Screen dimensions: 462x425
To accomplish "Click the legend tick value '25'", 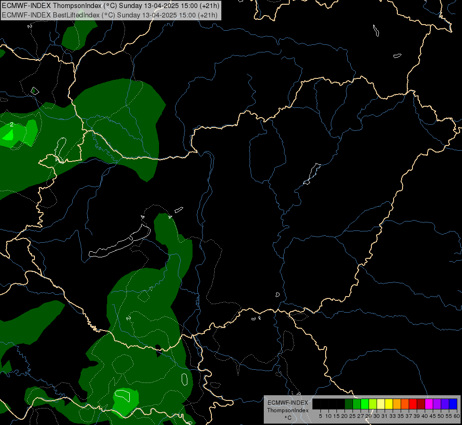I will tap(353, 416).
